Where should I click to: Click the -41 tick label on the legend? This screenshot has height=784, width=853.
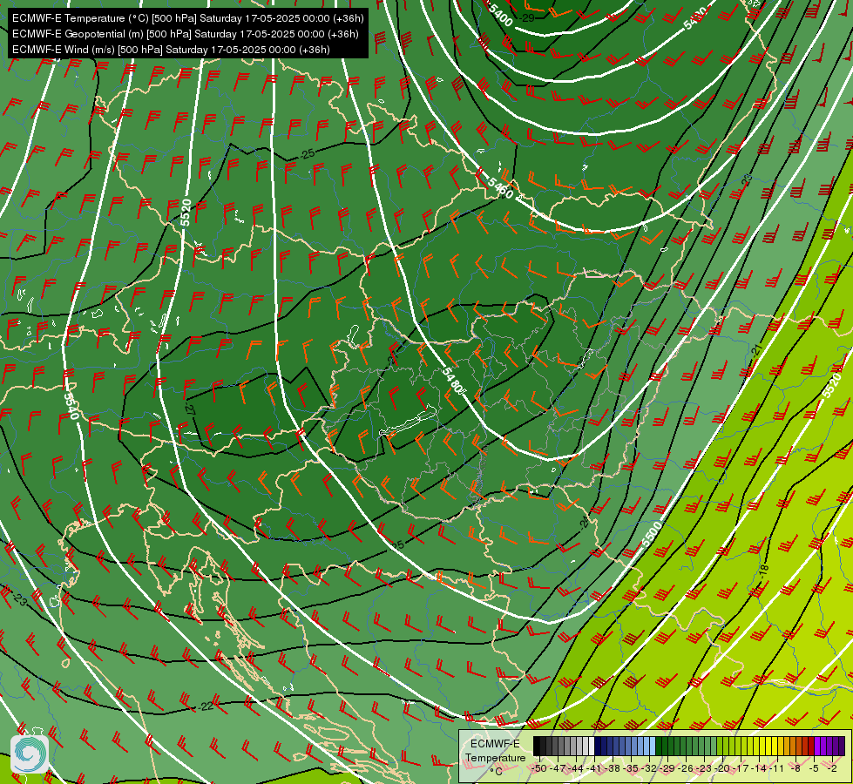[594, 768]
